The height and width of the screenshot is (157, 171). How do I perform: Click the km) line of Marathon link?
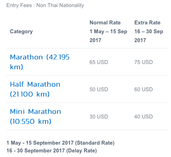(17, 67)
